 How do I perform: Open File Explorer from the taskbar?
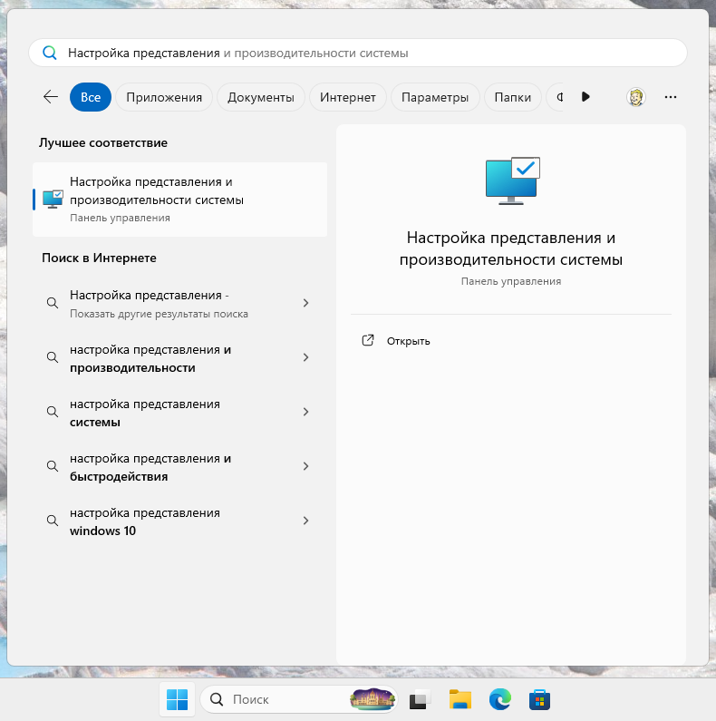pos(460,699)
